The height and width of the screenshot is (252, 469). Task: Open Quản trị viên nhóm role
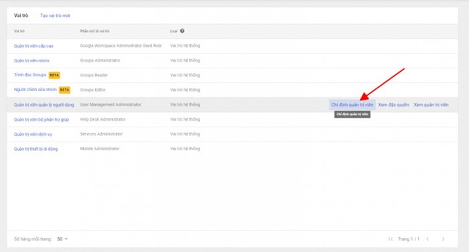click(31, 60)
